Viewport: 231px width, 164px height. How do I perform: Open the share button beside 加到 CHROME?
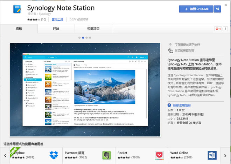[x=217, y=9]
